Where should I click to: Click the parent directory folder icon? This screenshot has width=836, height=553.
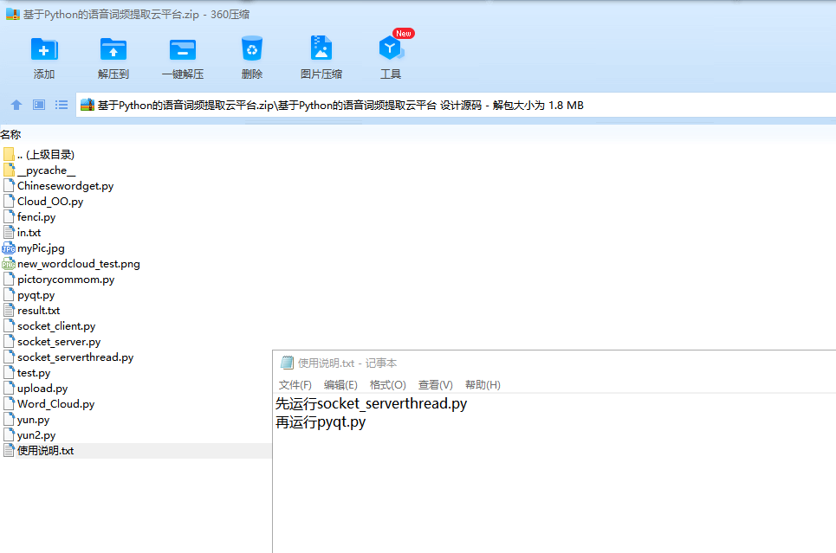(x=9, y=155)
